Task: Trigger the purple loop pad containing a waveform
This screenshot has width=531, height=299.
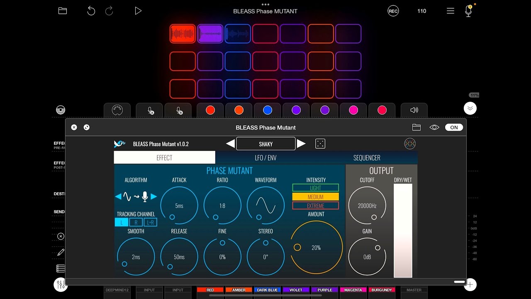Action: pos(210,34)
